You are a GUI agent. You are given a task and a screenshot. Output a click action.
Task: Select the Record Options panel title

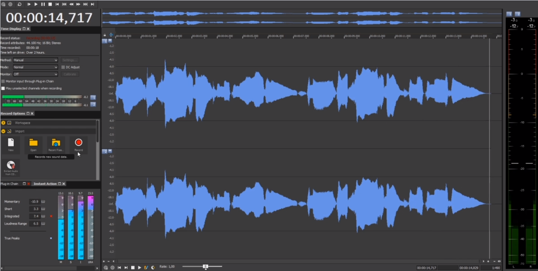pos(13,114)
